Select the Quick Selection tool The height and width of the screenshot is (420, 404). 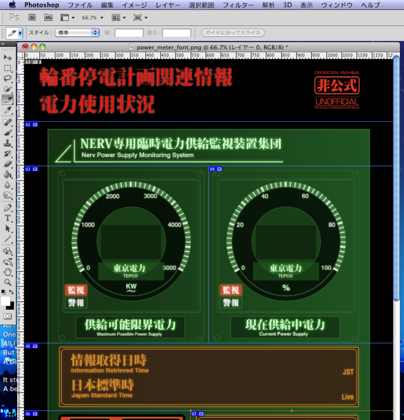[7, 89]
